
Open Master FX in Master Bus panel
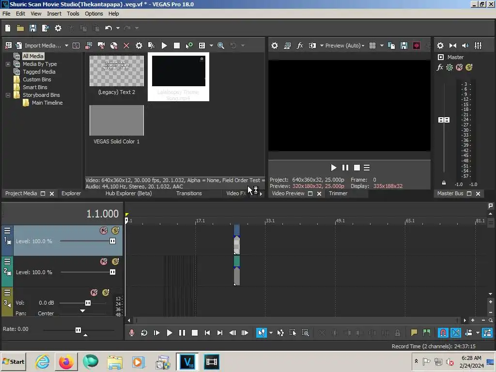pos(440,67)
